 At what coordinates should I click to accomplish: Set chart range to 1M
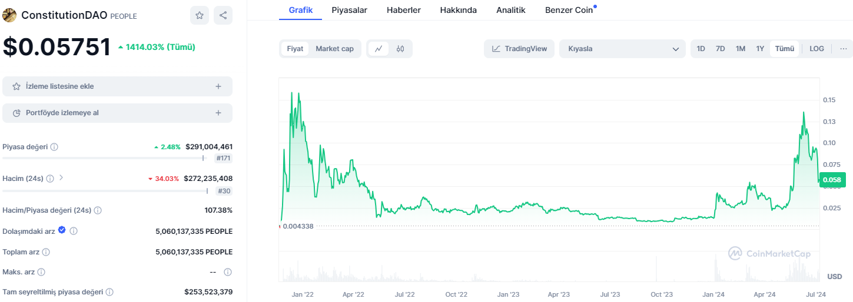pos(741,49)
